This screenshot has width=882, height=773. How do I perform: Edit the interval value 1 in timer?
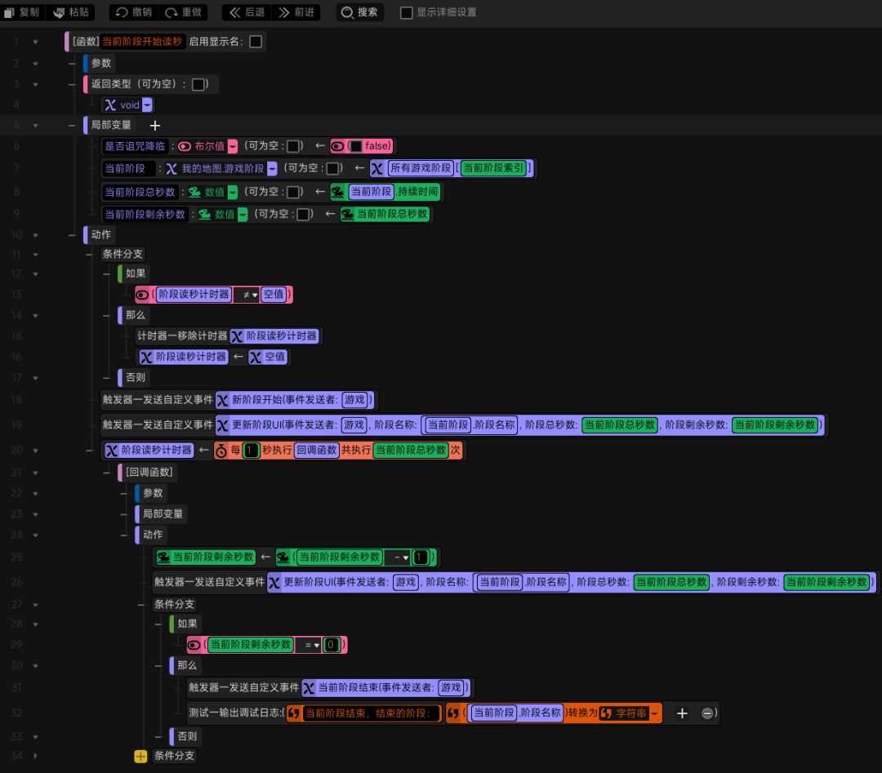point(251,451)
